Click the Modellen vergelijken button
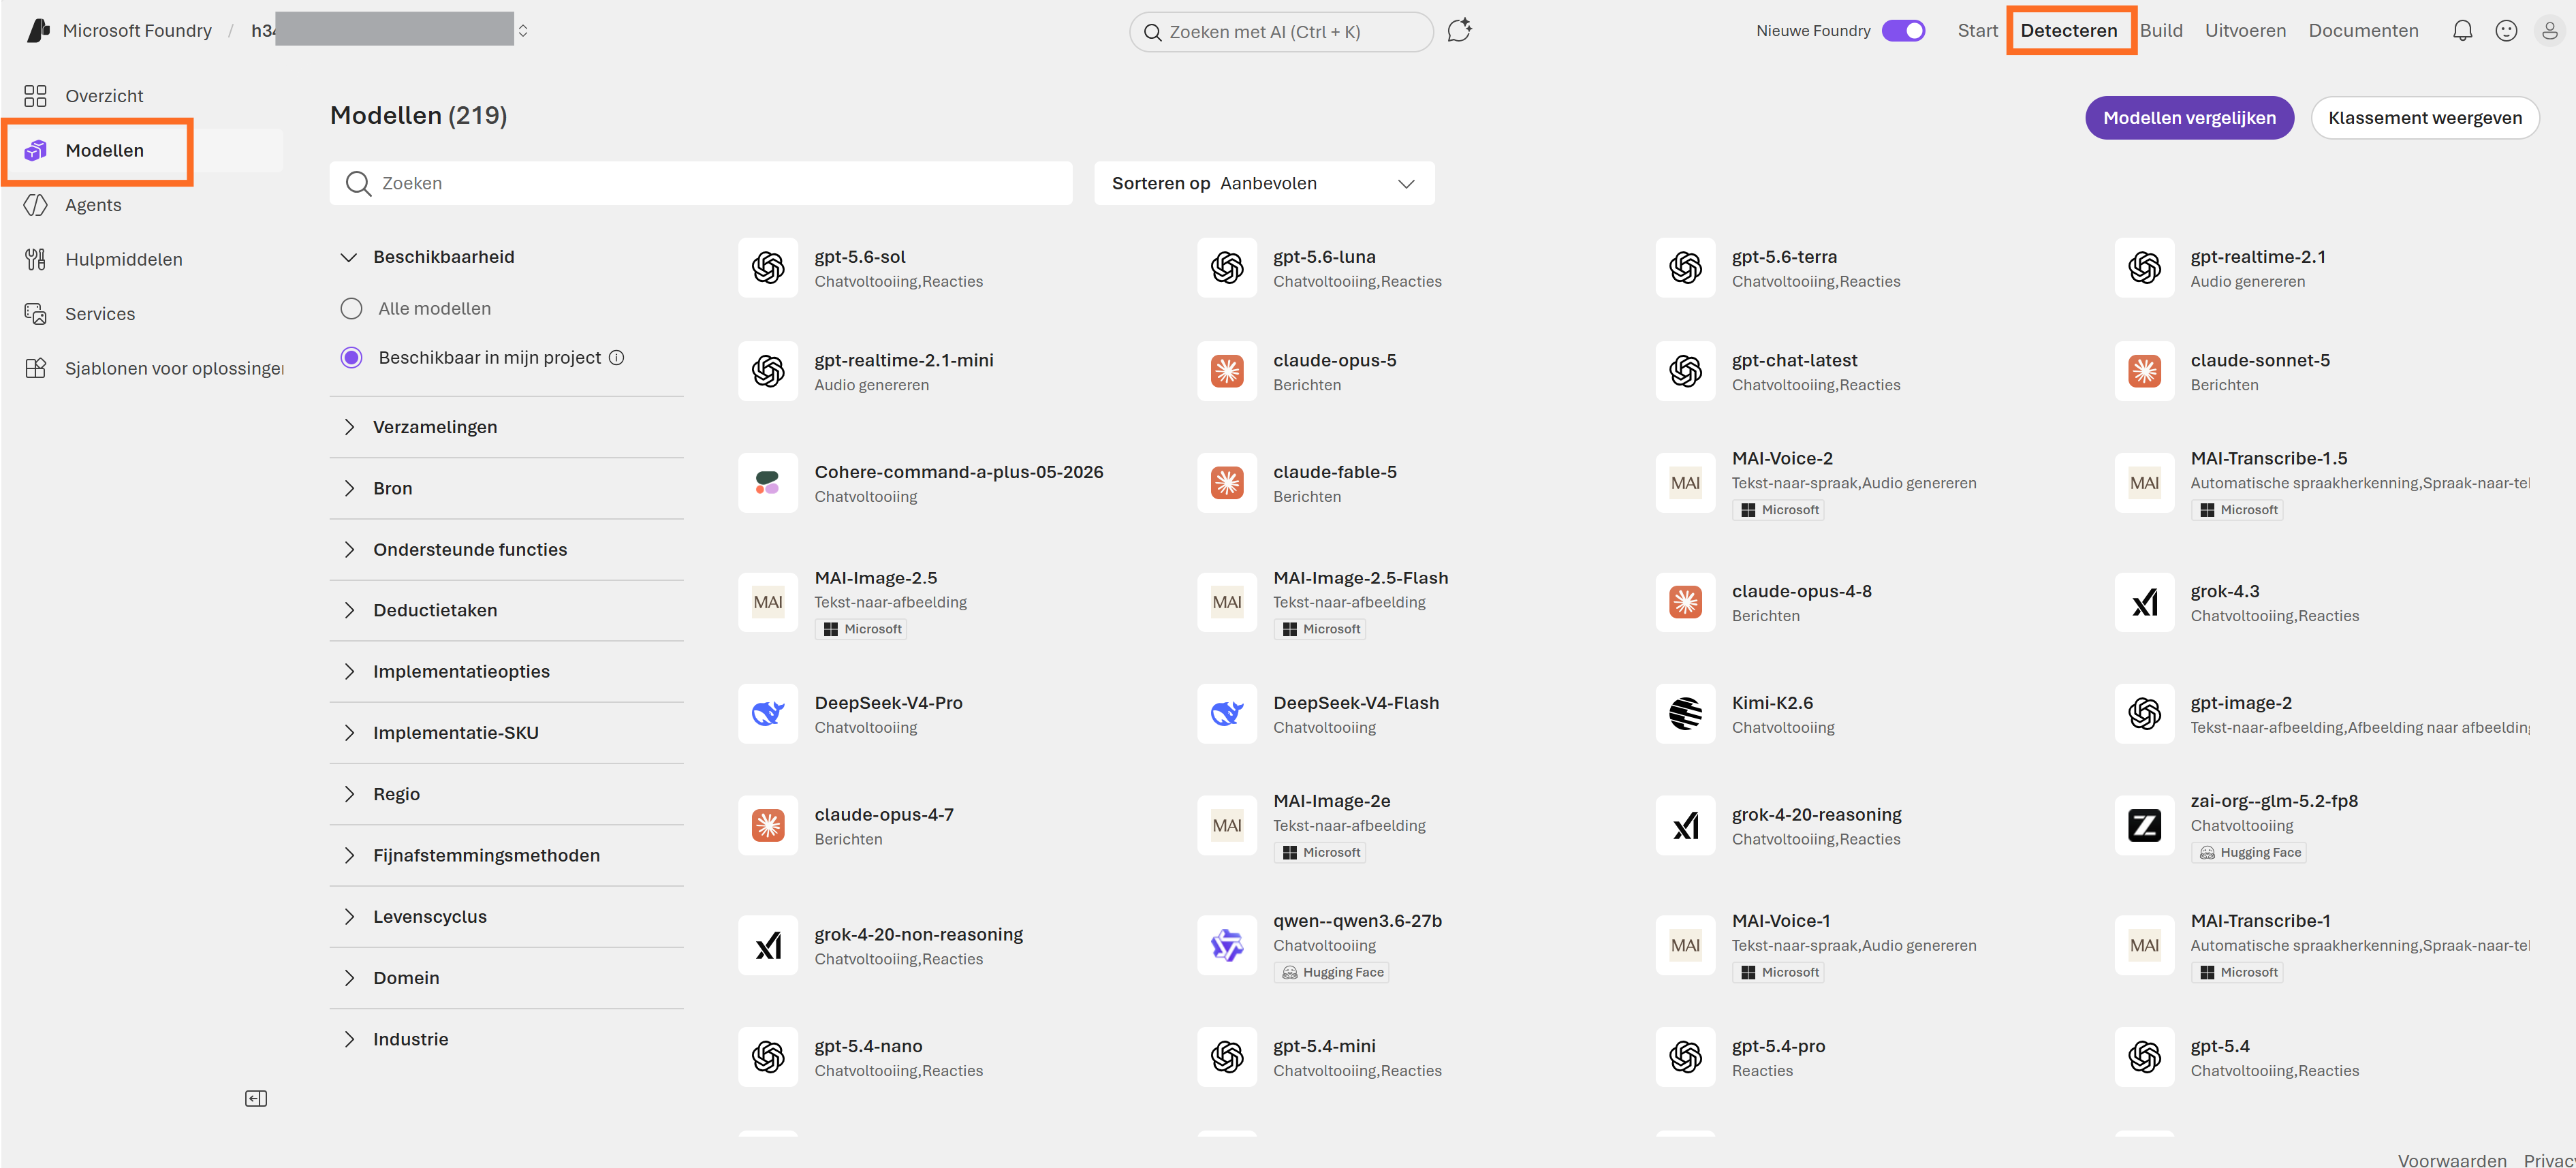Viewport: 2576px width, 1168px height. click(2189, 118)
